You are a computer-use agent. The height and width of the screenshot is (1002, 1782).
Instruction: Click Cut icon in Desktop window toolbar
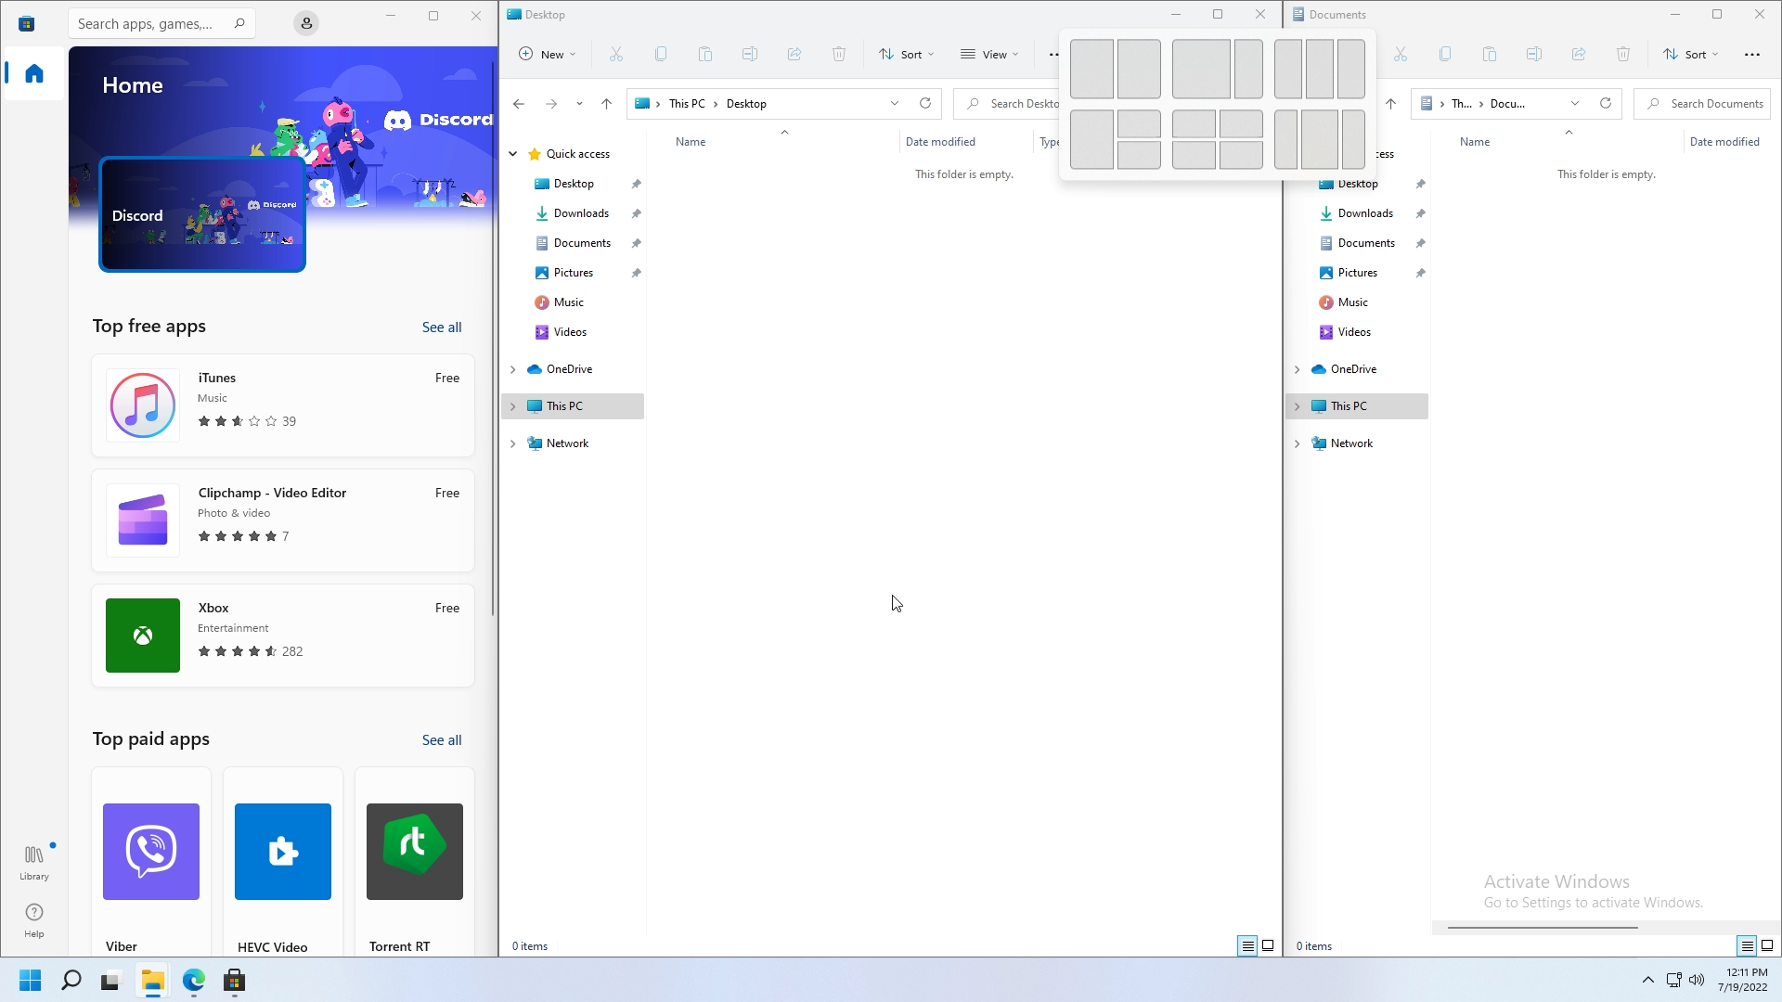point(616,54)
